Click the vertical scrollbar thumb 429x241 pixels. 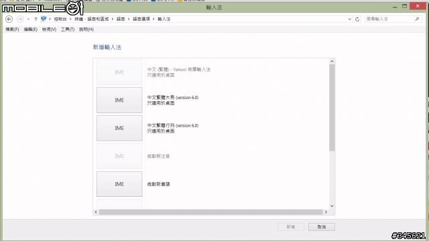pyautogui.click(x=332, y=108)
